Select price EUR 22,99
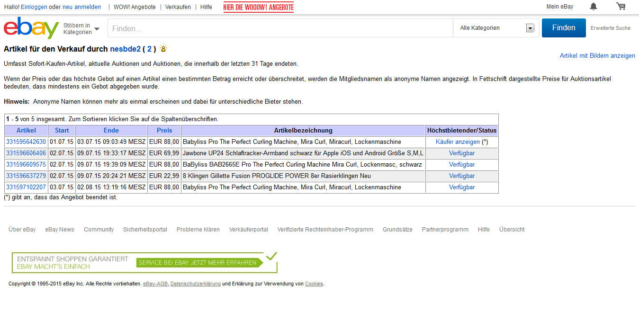 pyautogui.click(x=164, y=176)
